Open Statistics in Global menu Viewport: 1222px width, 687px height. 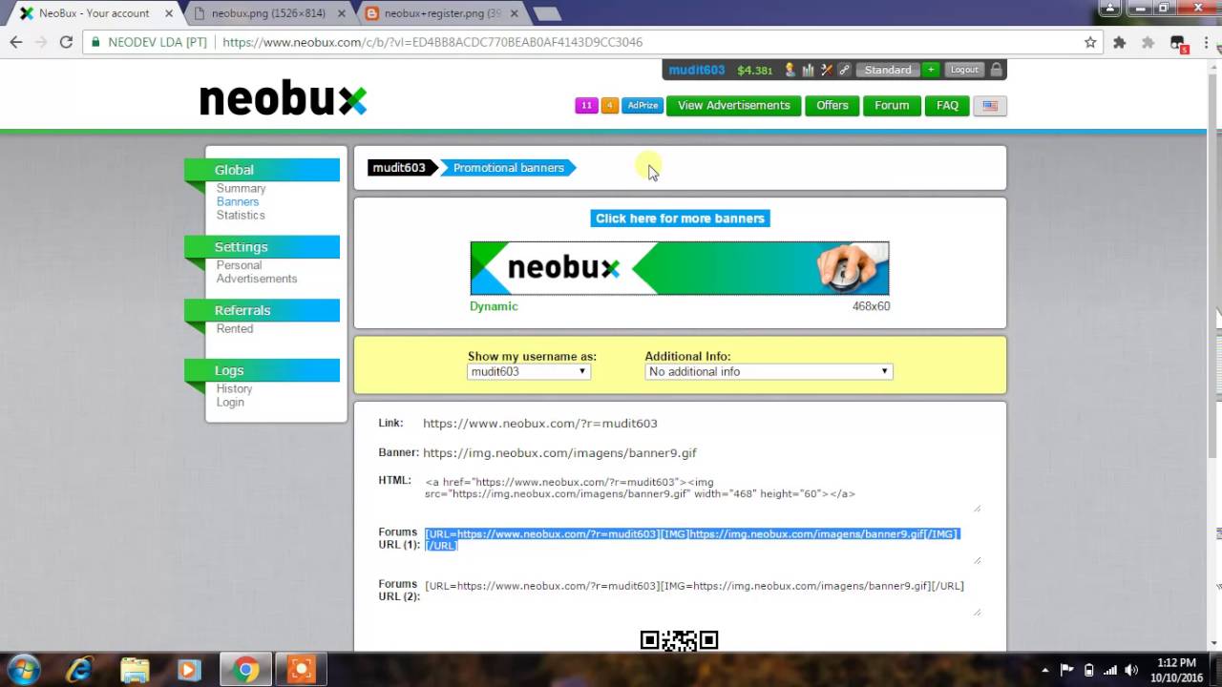pos(241,216)
